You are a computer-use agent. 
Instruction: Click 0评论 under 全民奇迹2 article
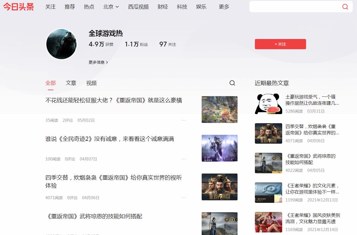tap(70, 159)
